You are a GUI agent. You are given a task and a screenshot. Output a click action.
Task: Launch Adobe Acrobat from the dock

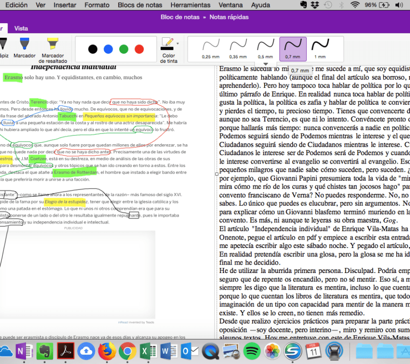pyautogui.click(x=65, y=351)
